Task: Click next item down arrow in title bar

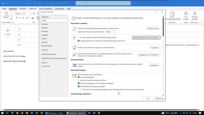Action: pos(22,3)
